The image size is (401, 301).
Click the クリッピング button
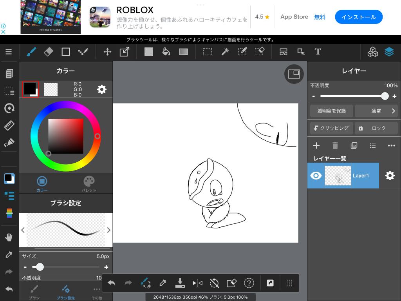(x=331, y=128)
